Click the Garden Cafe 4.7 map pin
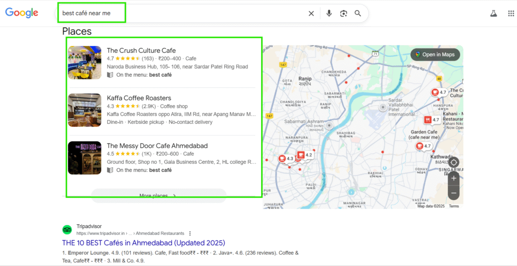Viewport: 517px width, 266px height. [424, 146]
